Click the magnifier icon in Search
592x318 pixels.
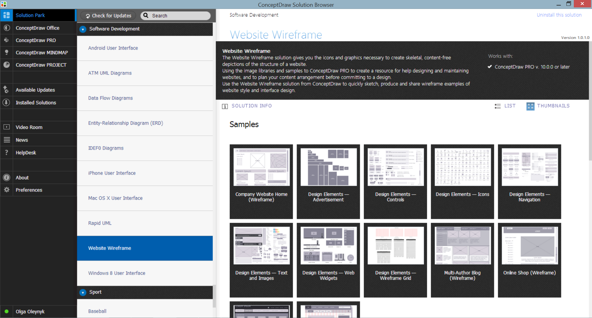pyautogui.click(x=146, y=15)
